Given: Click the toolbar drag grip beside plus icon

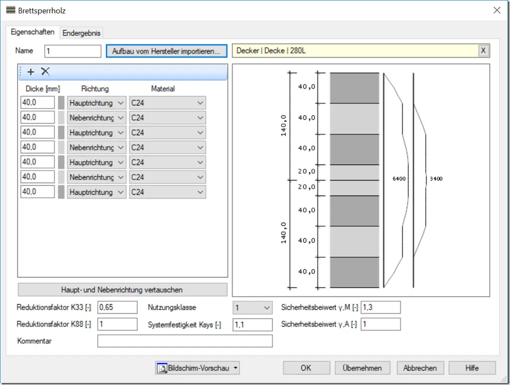Looking at the screenshot, I should coord(20,71).
